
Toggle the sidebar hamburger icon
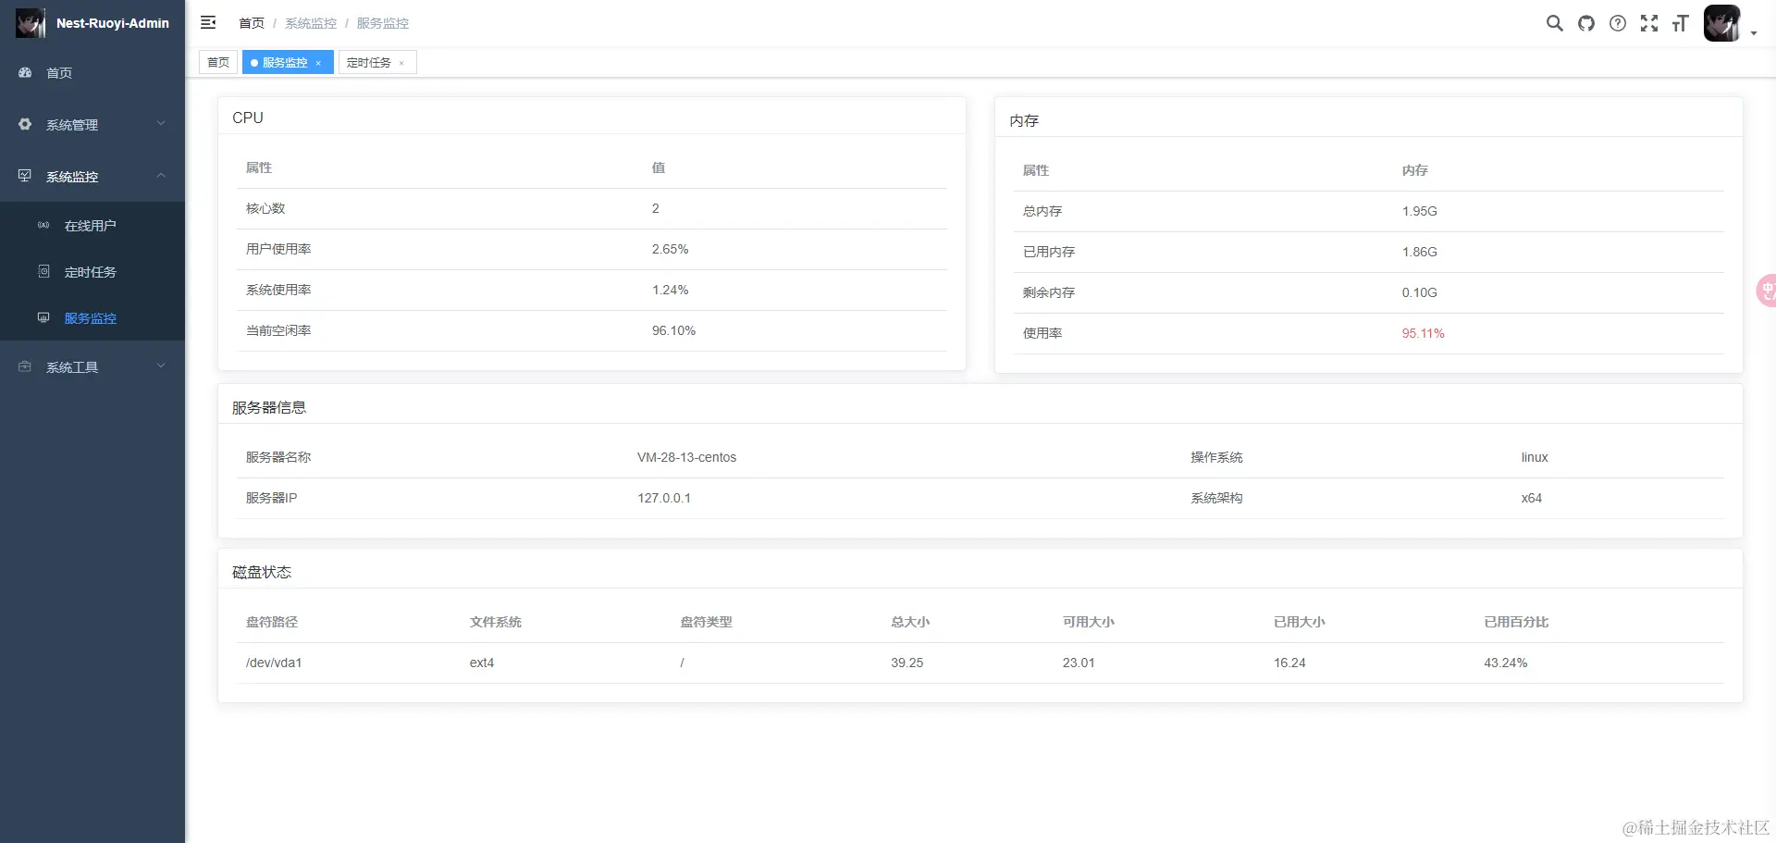[208, 22]
